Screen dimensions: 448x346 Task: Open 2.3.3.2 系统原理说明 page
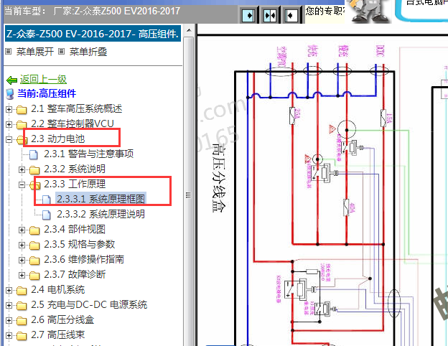point(101,214)
